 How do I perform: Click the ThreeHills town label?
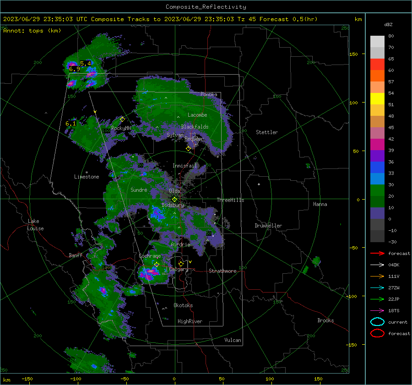click(230, 200)
